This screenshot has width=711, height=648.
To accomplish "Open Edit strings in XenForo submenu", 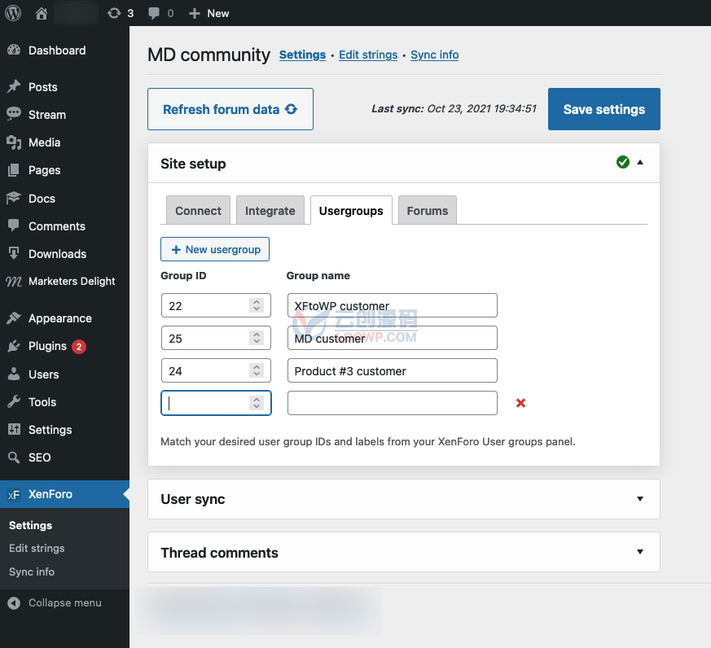I will tap(37, 549).
